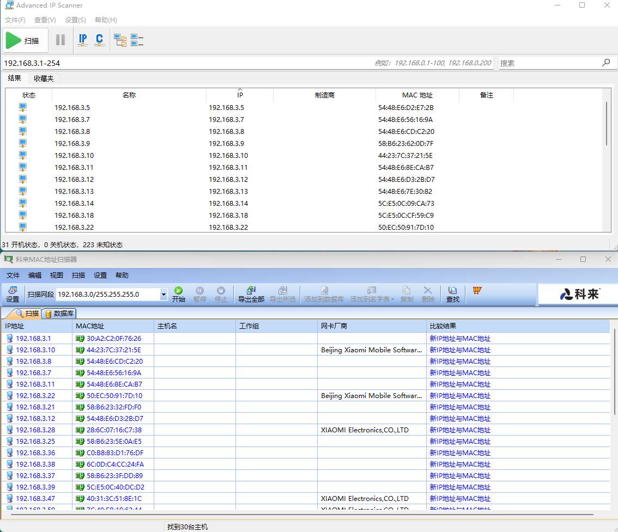Open the 查看(V) menu in Advanced IP Scanner
Image resolution: width=618 pixels, height=532 pixels.
click(45, 20)
